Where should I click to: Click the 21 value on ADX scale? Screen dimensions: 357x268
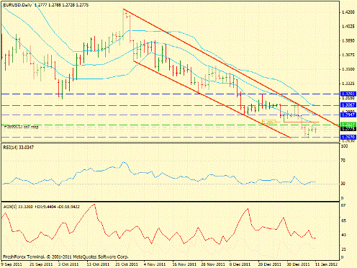tap(343, 250)
